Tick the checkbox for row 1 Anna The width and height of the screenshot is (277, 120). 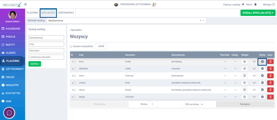[74, 62]
